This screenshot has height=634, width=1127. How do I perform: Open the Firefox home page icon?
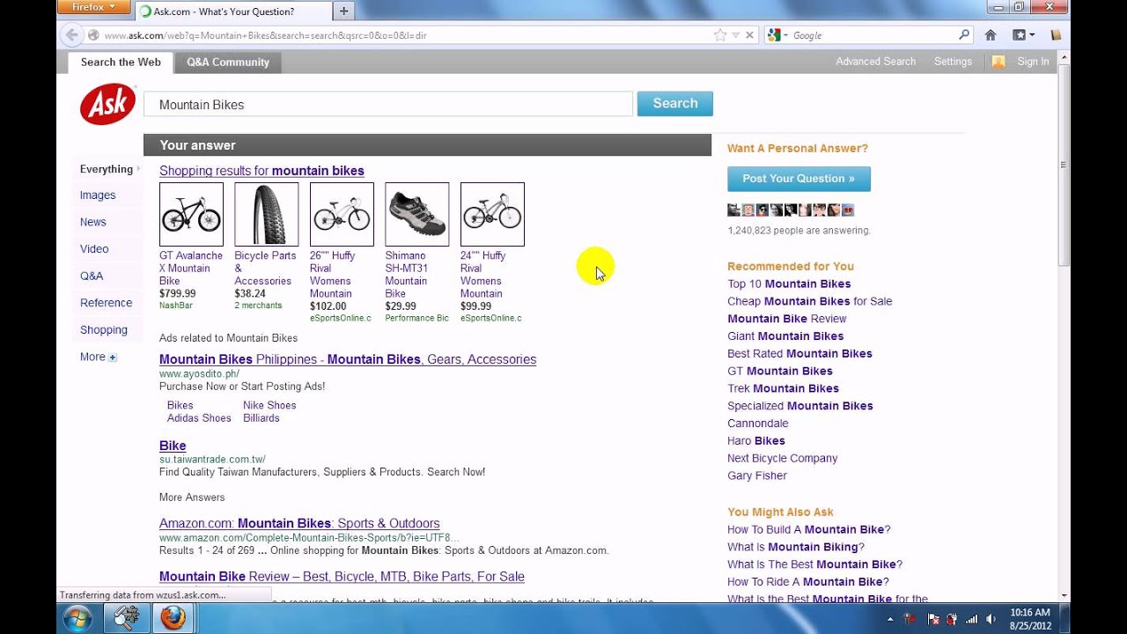click(x=991, y=35)
